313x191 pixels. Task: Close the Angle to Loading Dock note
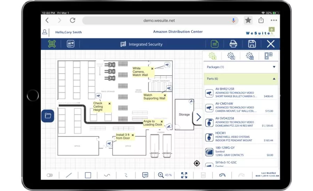point(162,122)
